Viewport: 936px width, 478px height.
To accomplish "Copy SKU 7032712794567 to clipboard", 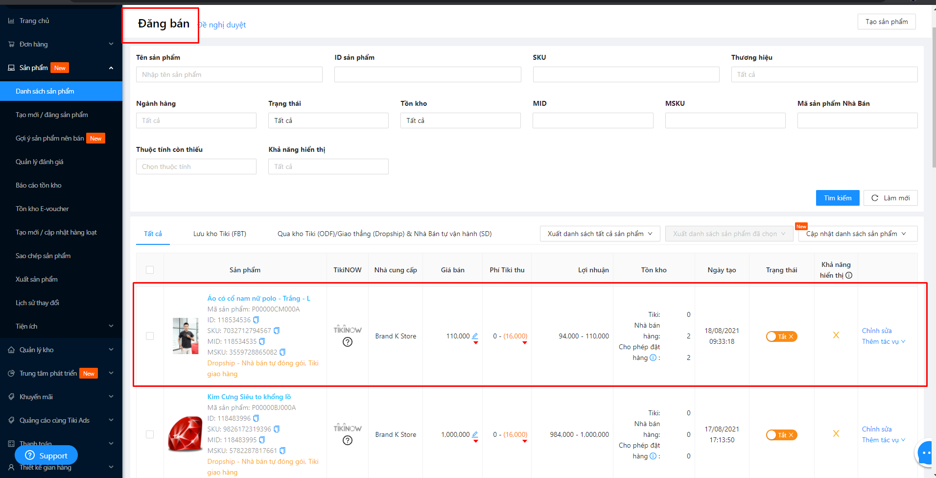I will pos(277,331).
